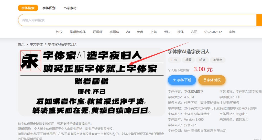Screen dimensions: 262x140
Task: Select the 上首 hot keyword
Action: [154, 32]
